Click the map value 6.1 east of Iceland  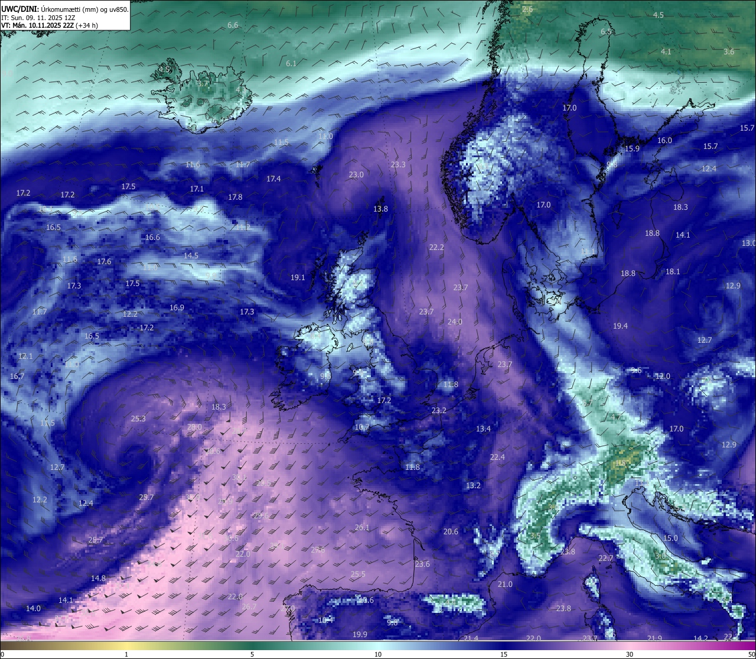[x=291, y=63]
